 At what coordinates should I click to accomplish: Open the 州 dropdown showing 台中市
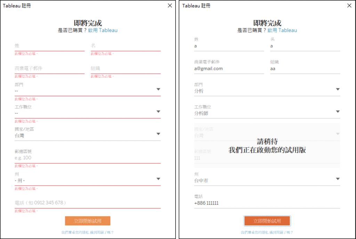pyautogui.click(x=267, y=179)
